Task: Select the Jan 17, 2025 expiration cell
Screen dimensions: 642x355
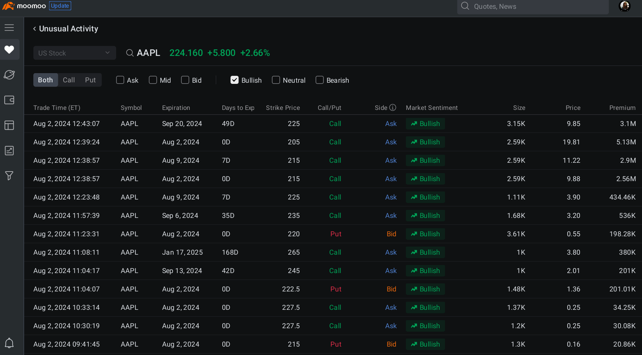Action: click(182, 252)
